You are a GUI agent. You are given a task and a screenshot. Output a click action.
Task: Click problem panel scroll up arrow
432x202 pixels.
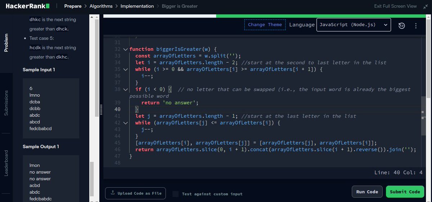[92, 17]
